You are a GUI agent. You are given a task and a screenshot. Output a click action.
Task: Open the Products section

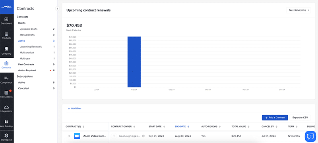(x=7, y=36)
